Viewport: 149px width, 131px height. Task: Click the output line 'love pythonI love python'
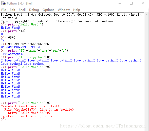click(x=22, y=64)
